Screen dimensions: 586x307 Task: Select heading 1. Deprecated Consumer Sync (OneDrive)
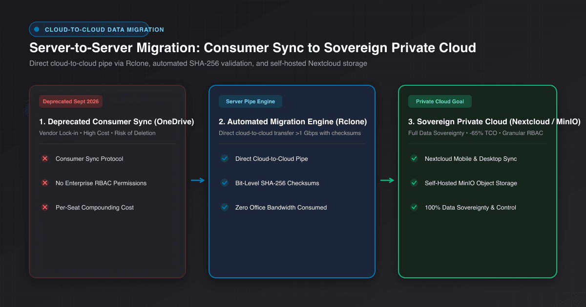point(117,122)
